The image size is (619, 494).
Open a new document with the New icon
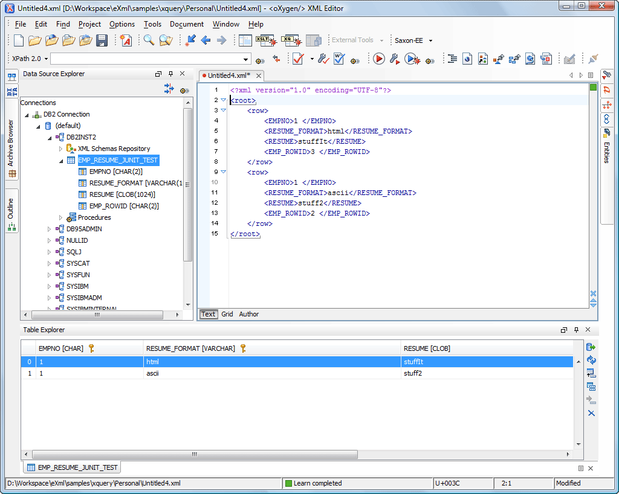[18, 40]
